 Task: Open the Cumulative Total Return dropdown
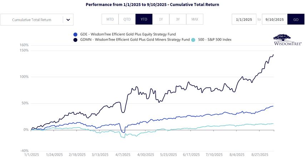(x=37, y=20)
